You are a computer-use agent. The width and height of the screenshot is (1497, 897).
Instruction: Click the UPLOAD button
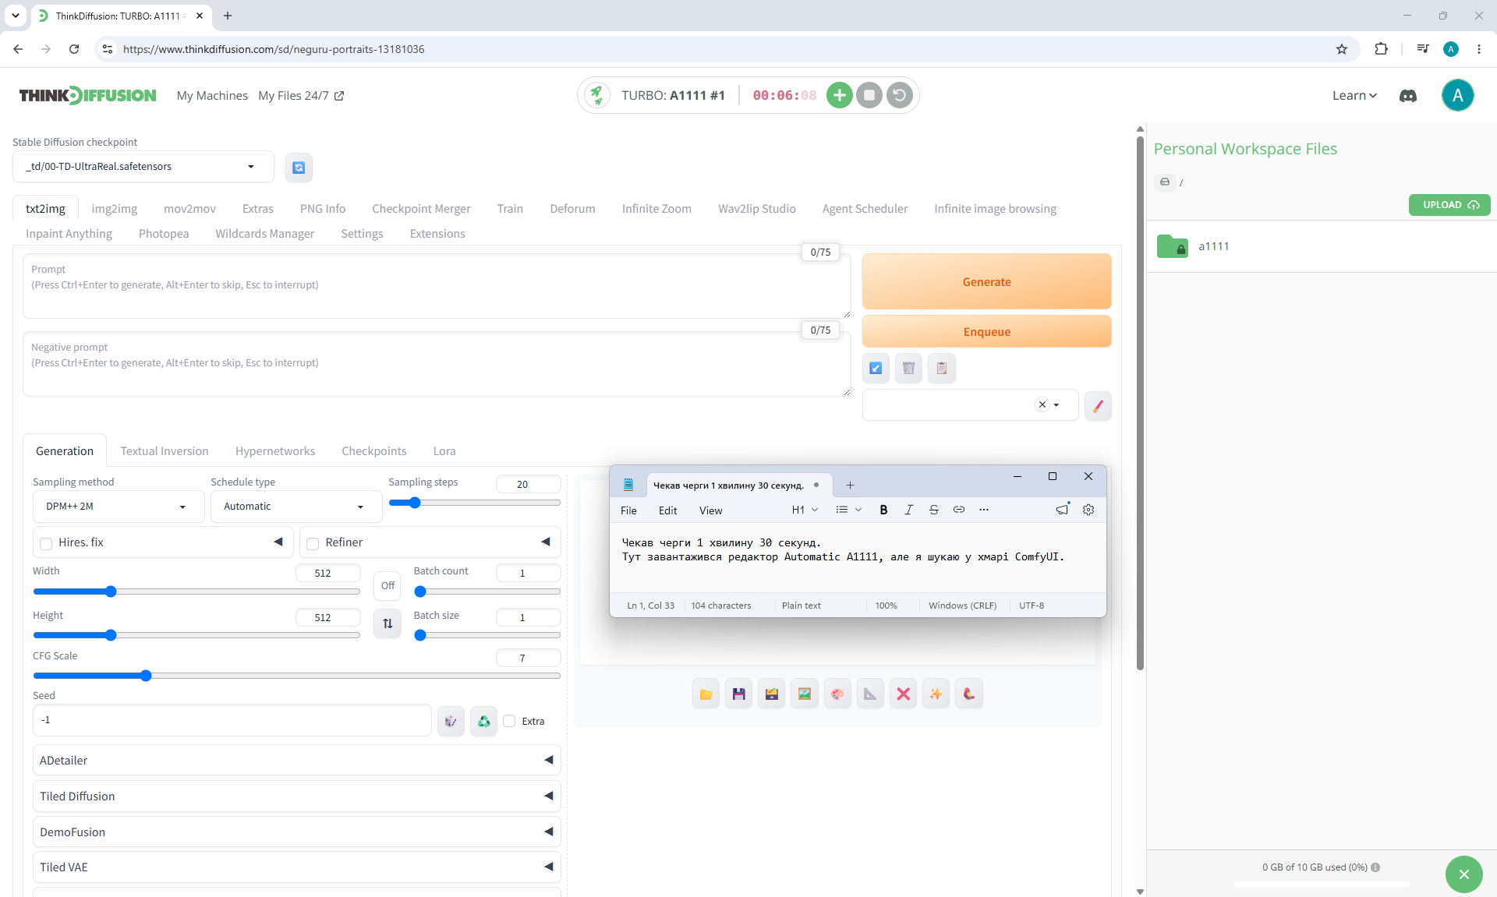(x=1449, y=205)
